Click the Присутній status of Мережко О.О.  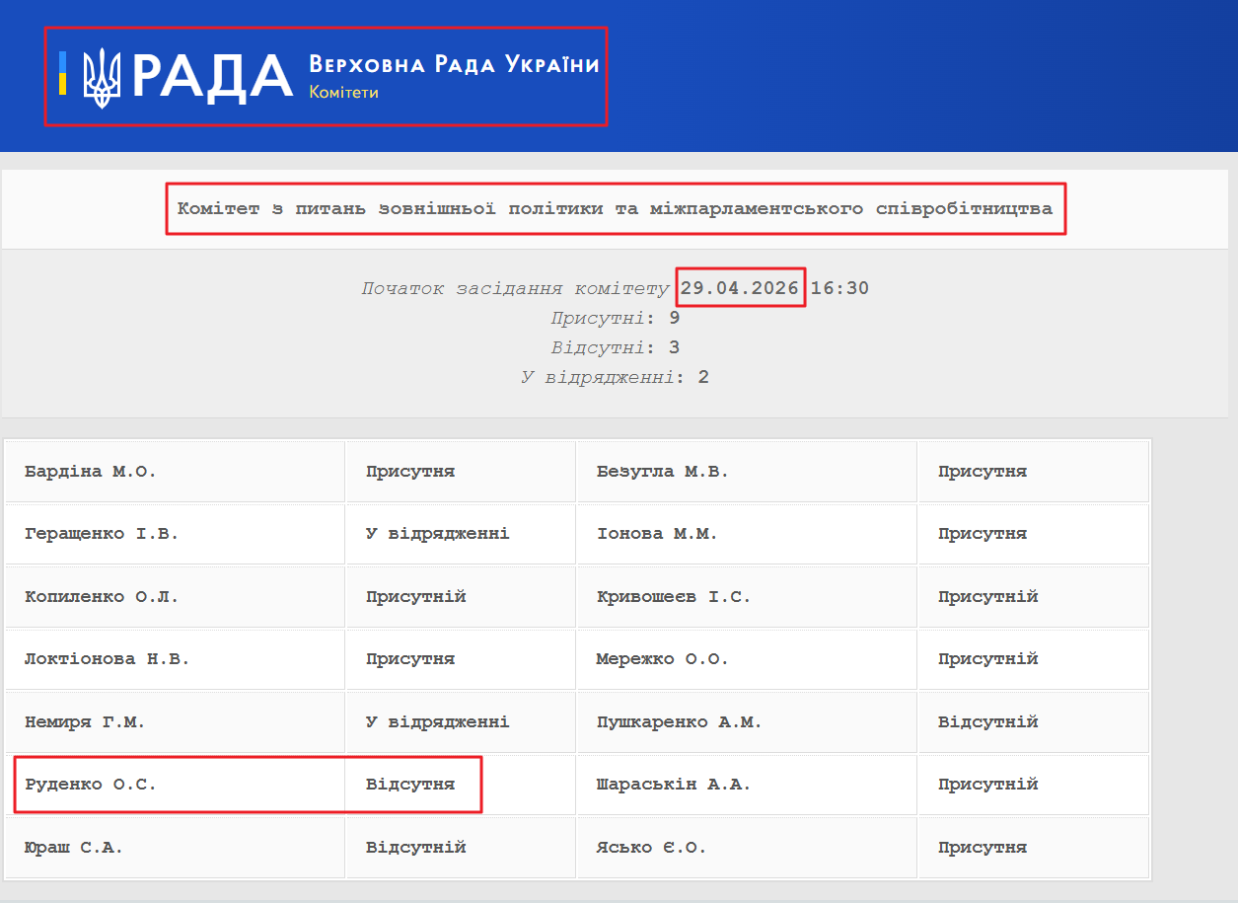point(988,659)
